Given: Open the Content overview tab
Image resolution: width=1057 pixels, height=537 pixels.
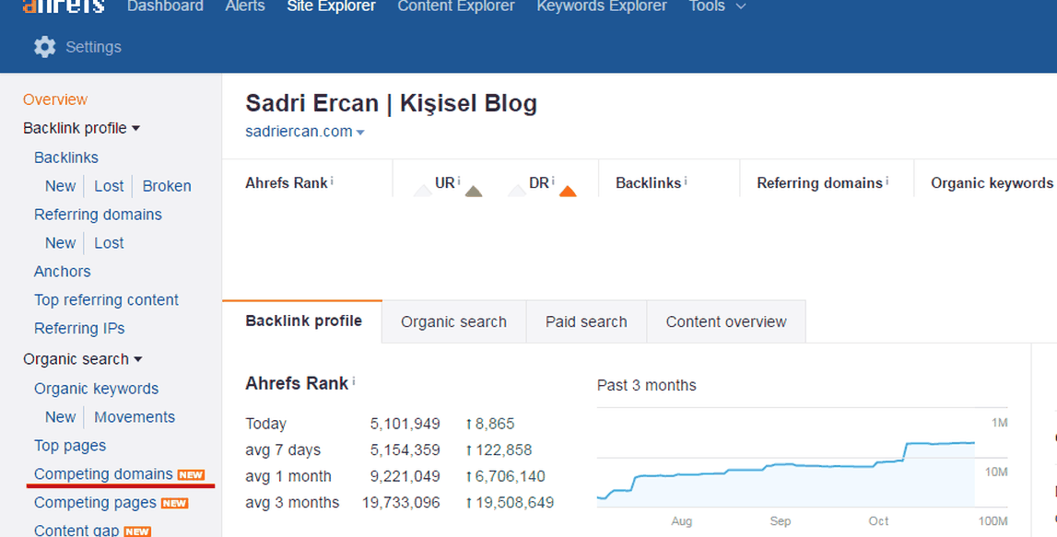Looking at the screenshot, I should 726,322.
